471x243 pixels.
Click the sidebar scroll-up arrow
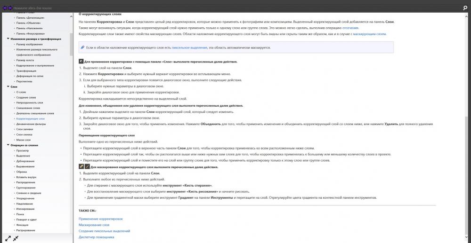pyautogui.click(x=71, y=16)
